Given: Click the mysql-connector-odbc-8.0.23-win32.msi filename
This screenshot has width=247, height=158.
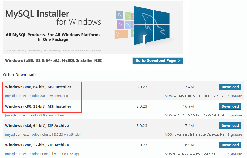Looking at the screenshot, I should [x=36, y=115].
